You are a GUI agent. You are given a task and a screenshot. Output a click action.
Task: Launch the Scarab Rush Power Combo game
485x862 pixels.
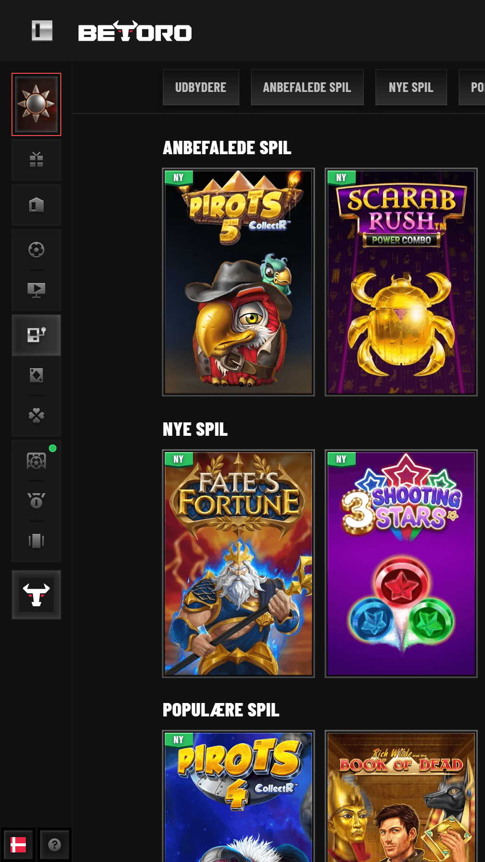point(401,282)
